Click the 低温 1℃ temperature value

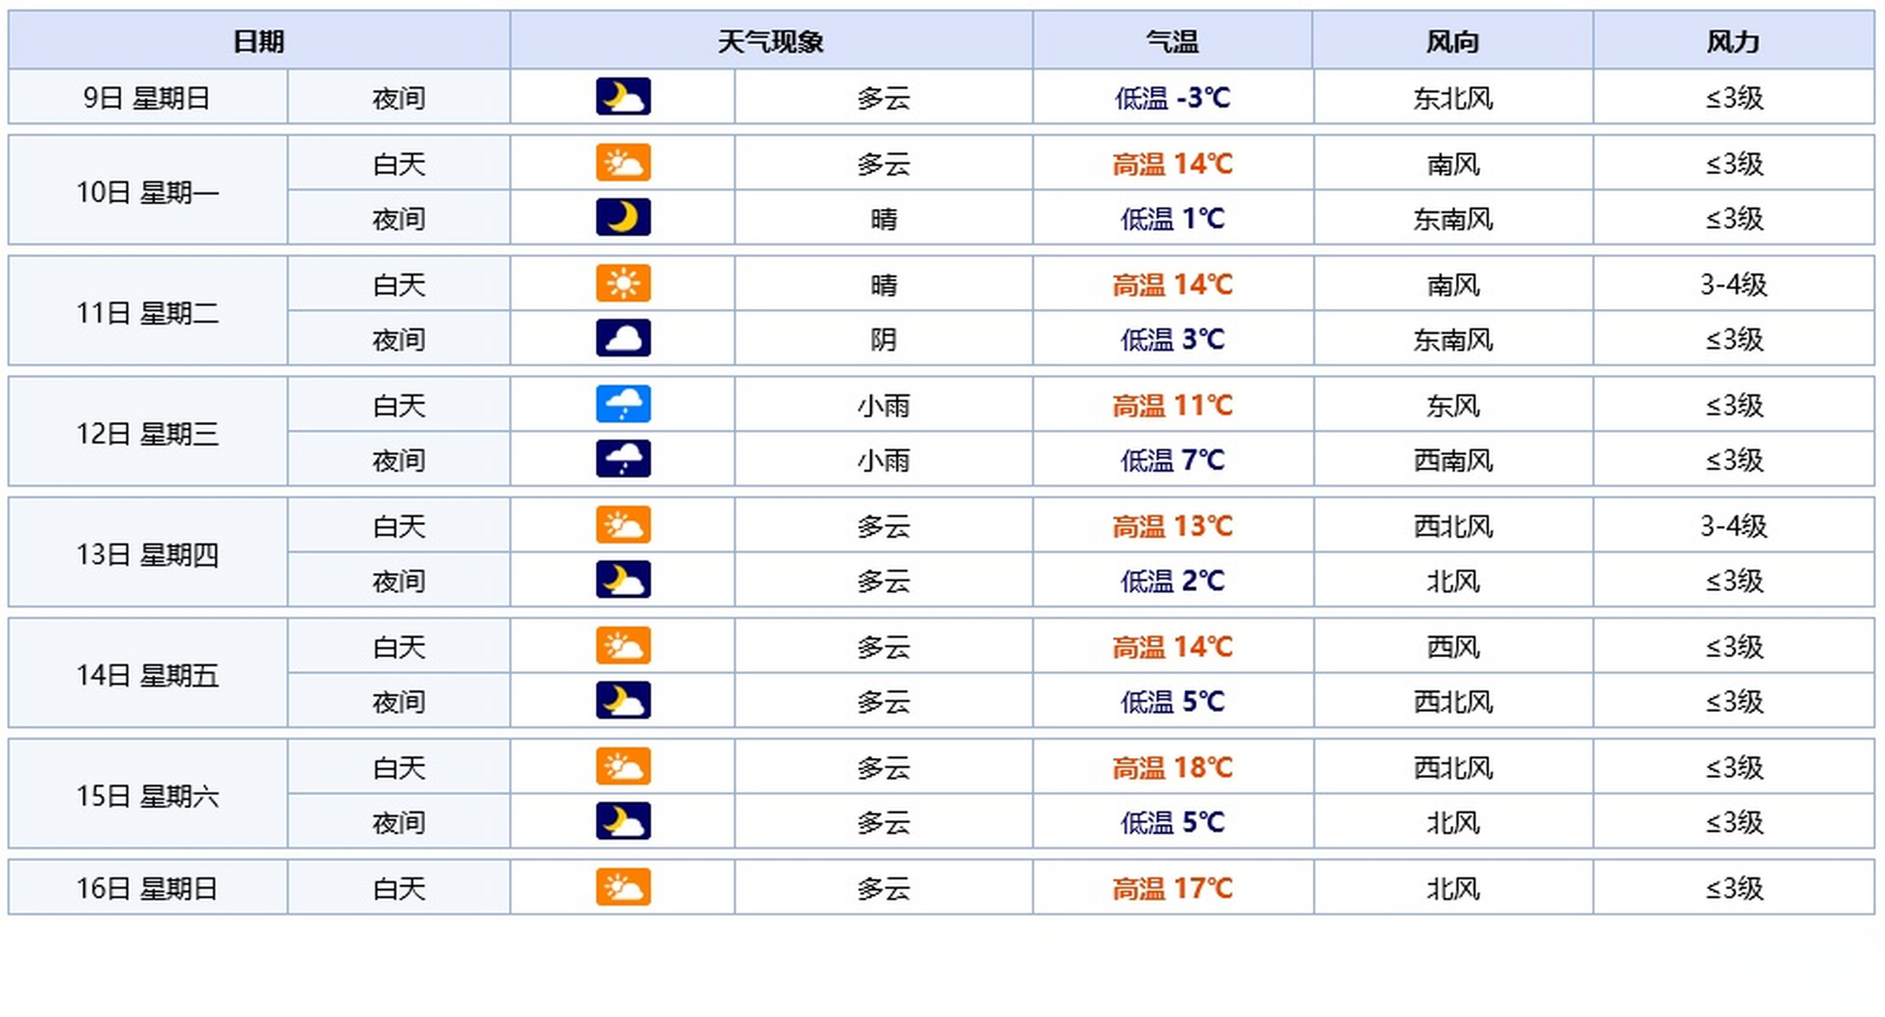[x=1172, y=218]
